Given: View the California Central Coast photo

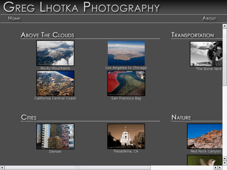Looking at the screenshot, I should point(55,83).
